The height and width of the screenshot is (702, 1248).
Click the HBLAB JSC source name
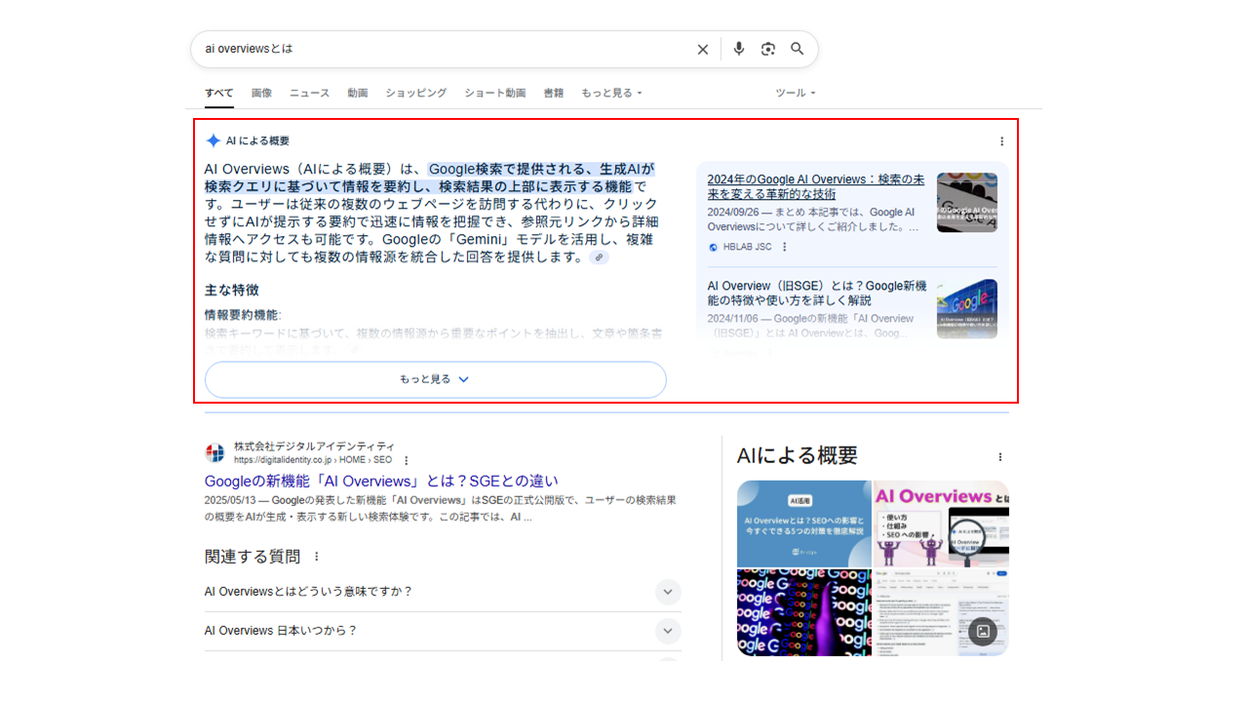[747, 248]
